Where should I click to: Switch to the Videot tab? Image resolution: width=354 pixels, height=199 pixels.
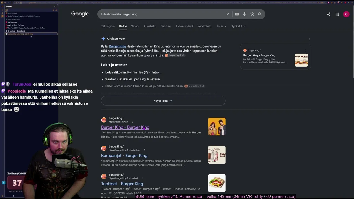coord(135,26)
